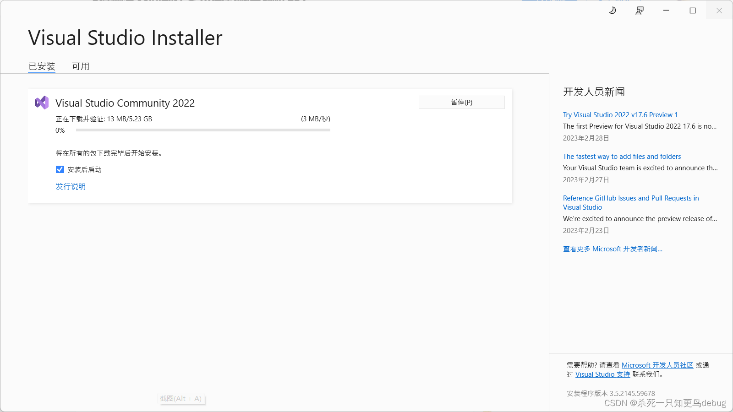Disable launch after install option

point(60,169)
